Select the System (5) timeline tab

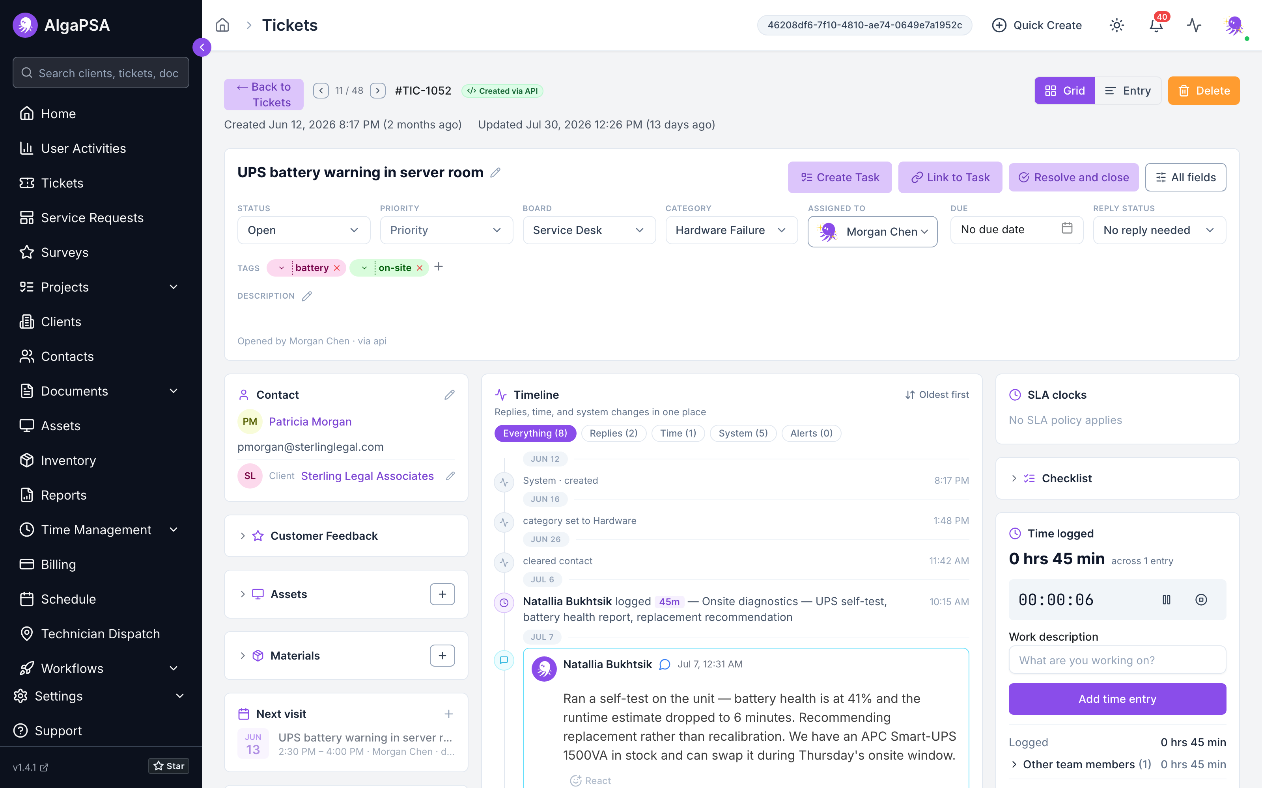point(743,433)
